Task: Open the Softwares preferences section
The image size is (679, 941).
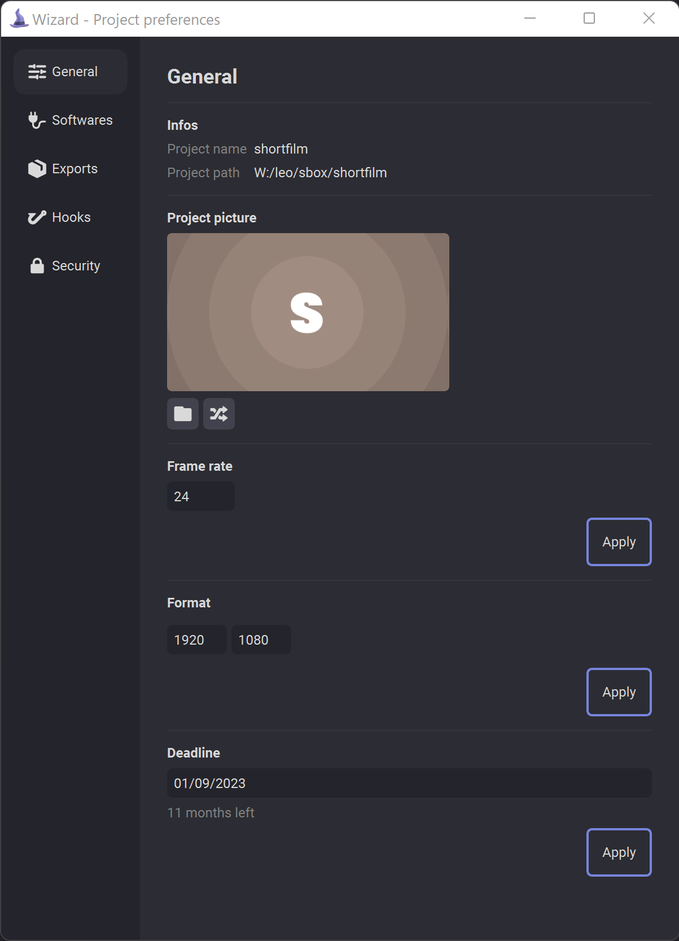Action: pos(71,120)
